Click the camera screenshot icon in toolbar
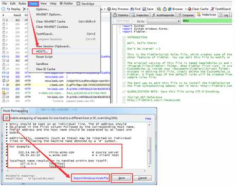236x186 pixels. (x=159, y=9)
